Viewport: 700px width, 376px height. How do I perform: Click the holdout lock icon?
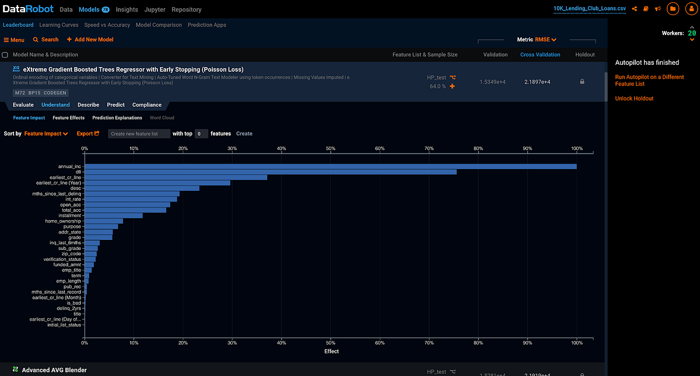tap(582, 82)
